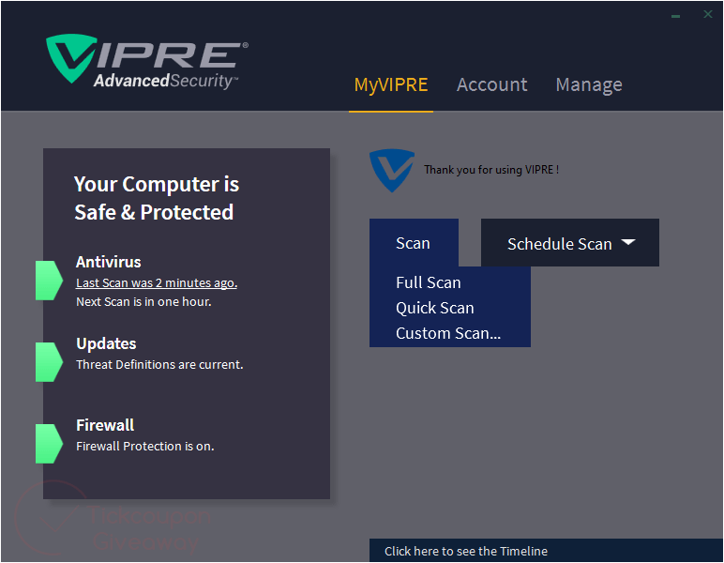Expand the Schedule Scan dropdown

click(570, 242)
